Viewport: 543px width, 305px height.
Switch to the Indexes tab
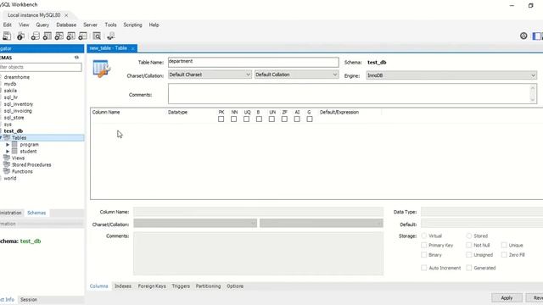(123, 286)
